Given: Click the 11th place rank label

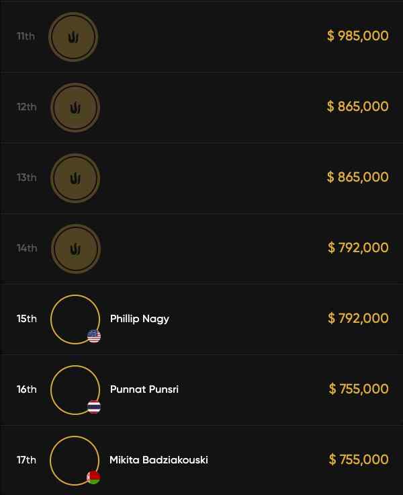Looking at the screenshot, I should click(26, 36).
